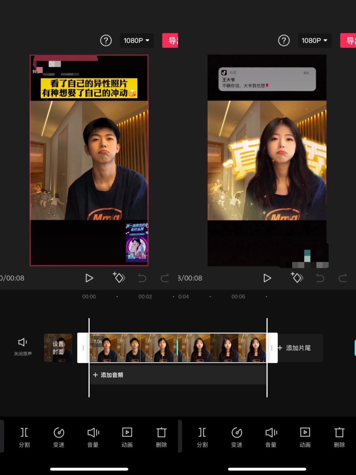Open help icon in right editor
356x475 pixels.
(284, 40)
